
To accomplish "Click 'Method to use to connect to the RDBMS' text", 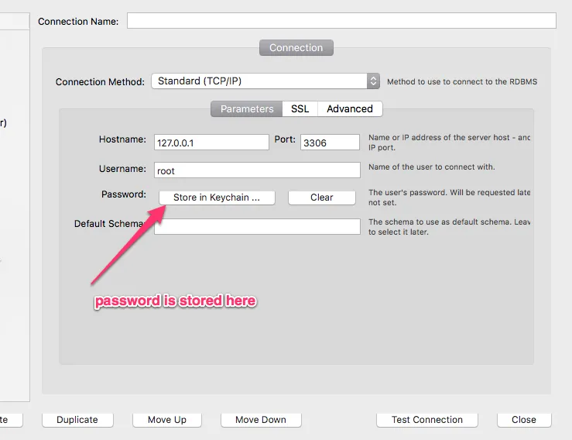I will [x=462, y=82].
